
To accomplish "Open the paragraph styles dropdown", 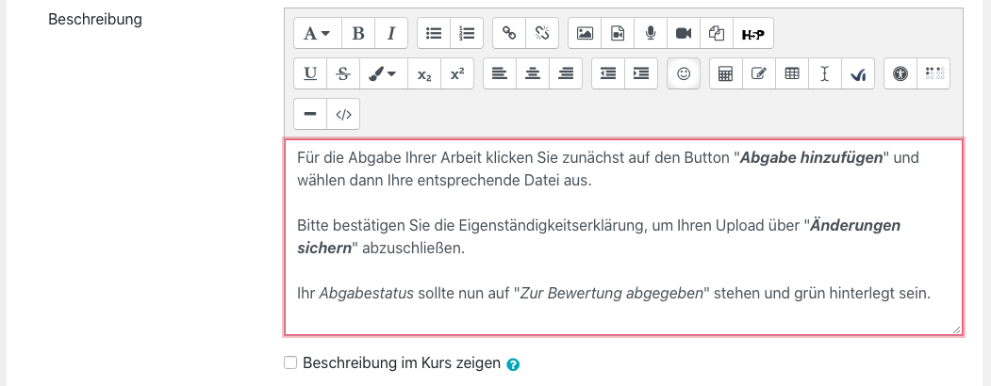I will (317, 34).
